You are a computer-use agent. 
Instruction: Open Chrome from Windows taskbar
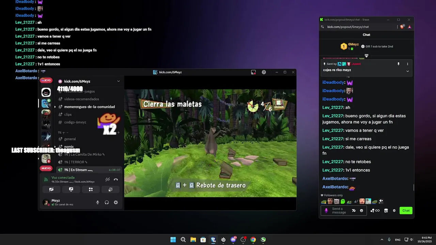[253, 240]
